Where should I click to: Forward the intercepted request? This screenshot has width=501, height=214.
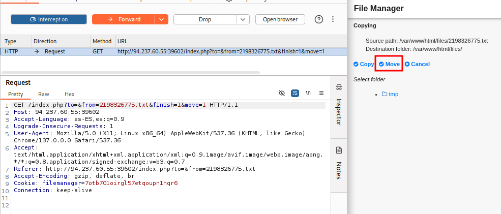pyautogui.click(x=123, y=19)
